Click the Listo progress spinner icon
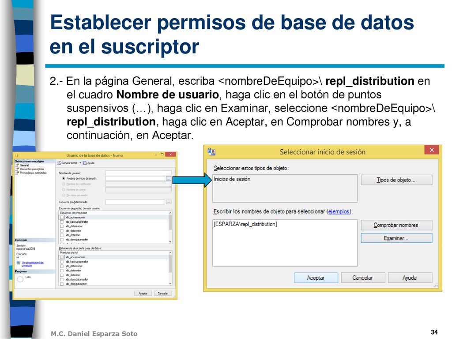Image resolution: width=452 pixels, height=339 pixels. click(x=20, y=279)
